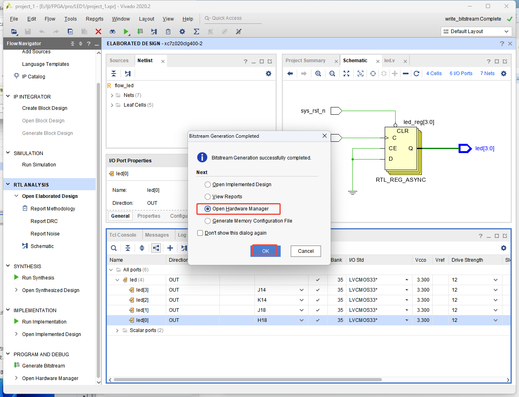Zoom out on the schematic

(332, 74)
